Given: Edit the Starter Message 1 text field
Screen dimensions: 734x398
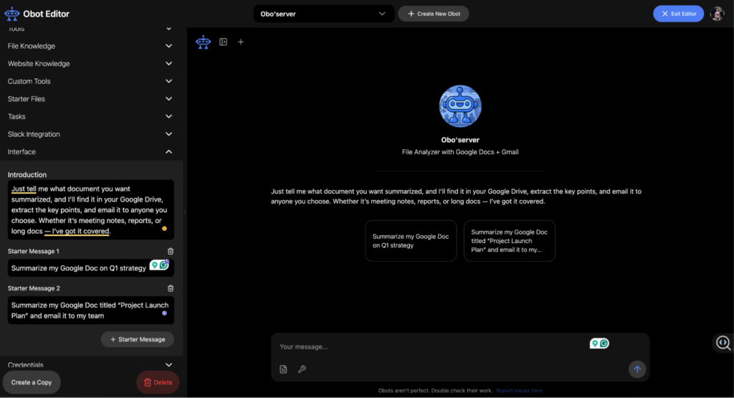Looking at the screenshot, I should click(91, 268).
